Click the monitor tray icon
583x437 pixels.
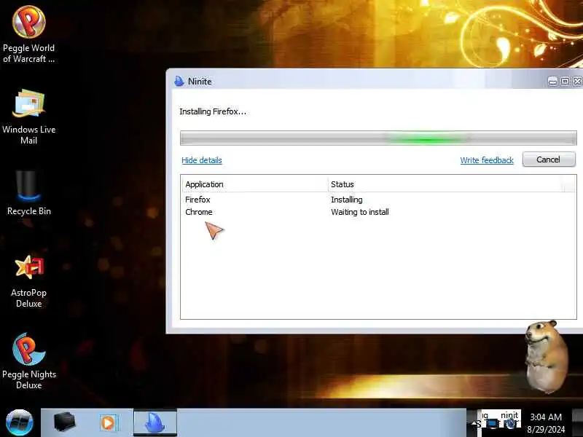coord(493,423)
